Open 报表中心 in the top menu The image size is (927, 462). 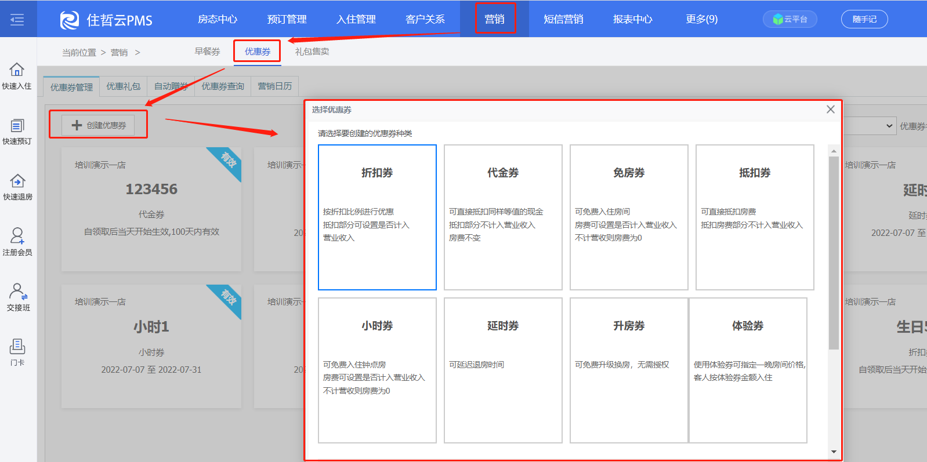pyautogui.click(x=633, y=19)
